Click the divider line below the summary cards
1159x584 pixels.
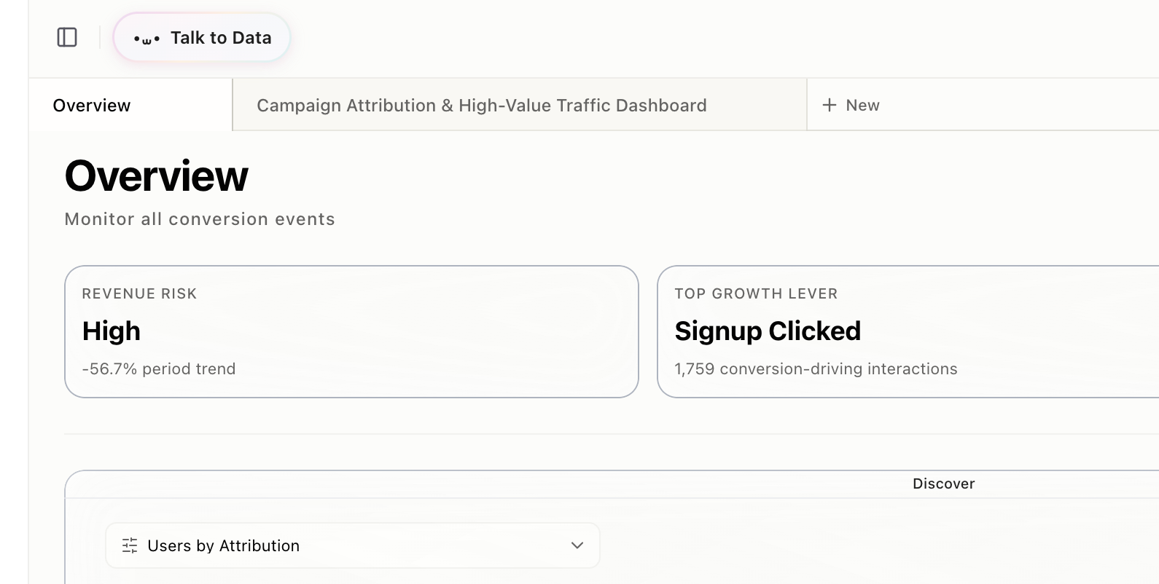pos(583,434)
